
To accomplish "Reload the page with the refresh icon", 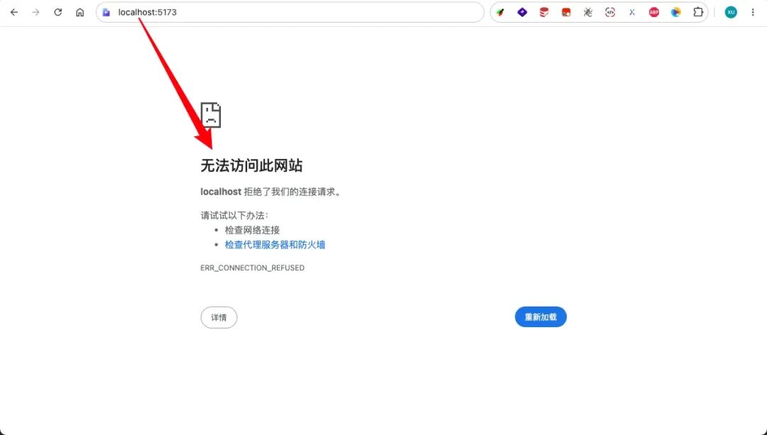I will tap(58, 12).
